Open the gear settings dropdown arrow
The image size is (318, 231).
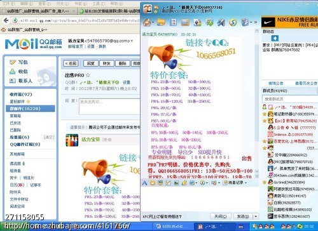point(251,22)
